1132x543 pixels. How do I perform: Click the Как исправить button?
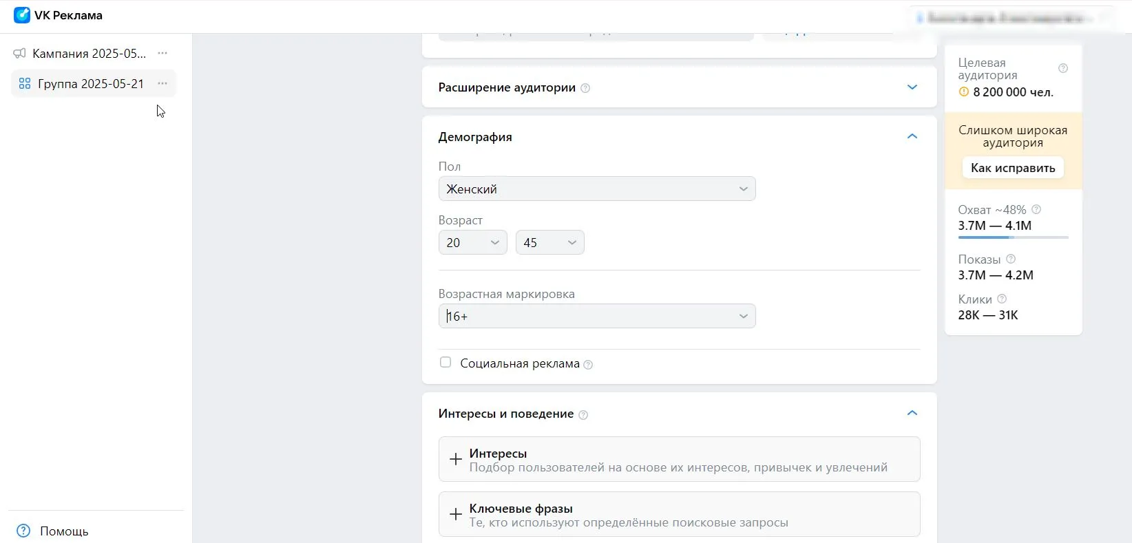(1012, 168)
